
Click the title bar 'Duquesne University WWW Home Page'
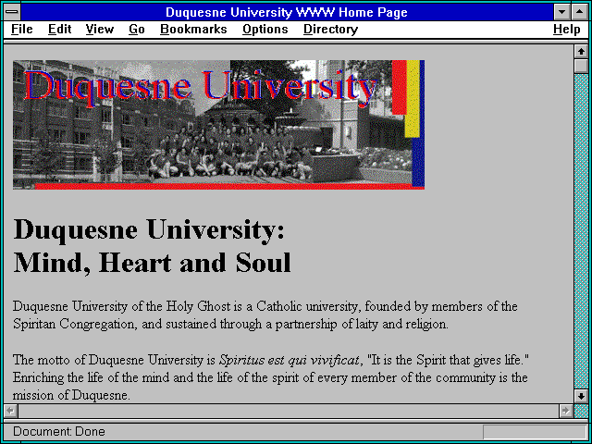click(x=287, y=12)
